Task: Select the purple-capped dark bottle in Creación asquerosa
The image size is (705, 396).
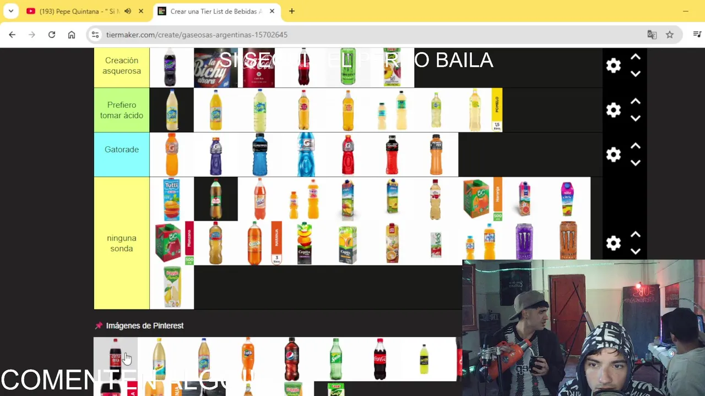Action: (x=171, y=68)
